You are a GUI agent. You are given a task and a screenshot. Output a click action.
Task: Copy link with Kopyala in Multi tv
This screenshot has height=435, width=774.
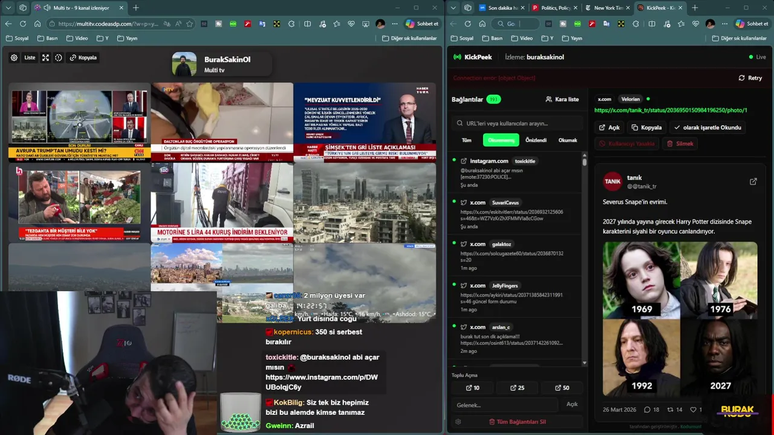point(83,57)
